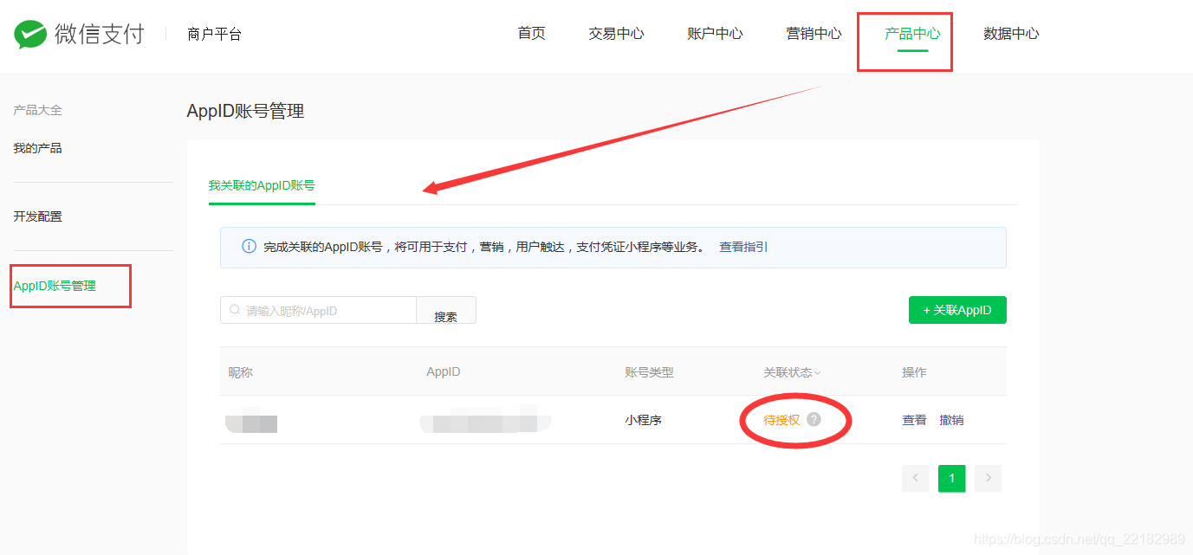Open the 交易中心 navigation item

pyautogui.click(x=616, y=34)
